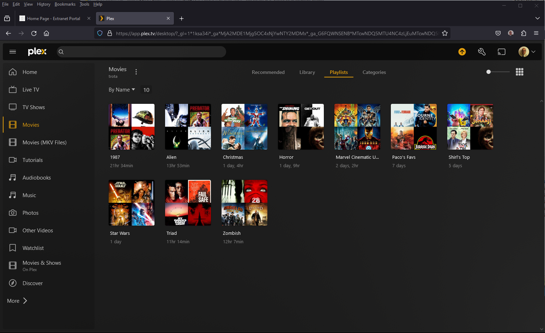
Task: Open the Home sidebar item
Action: 49,72
